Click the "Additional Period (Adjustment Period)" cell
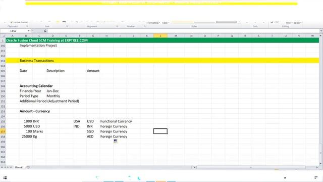The height and width of the screenshot is (182, 323). tap(49, 101)
